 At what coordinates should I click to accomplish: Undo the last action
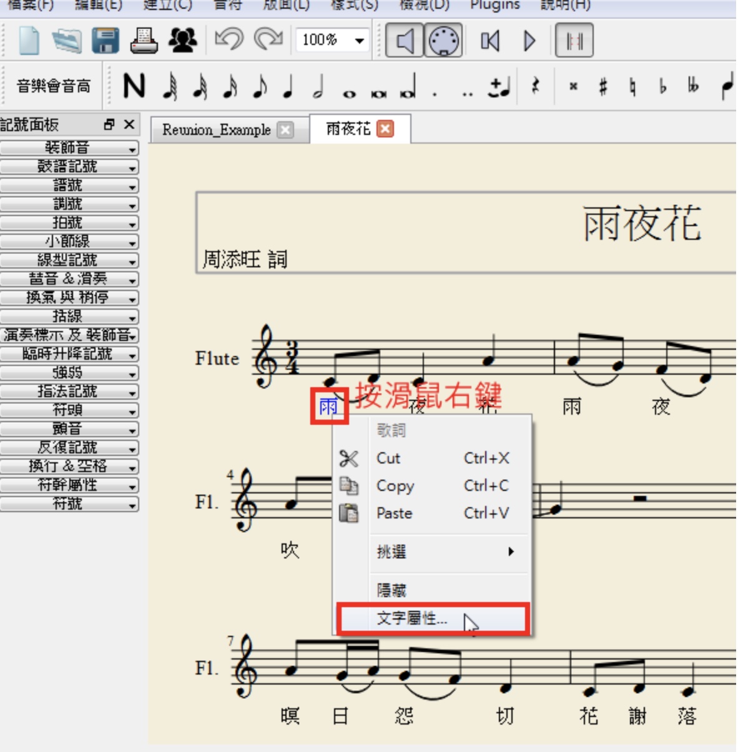(229, 41)
